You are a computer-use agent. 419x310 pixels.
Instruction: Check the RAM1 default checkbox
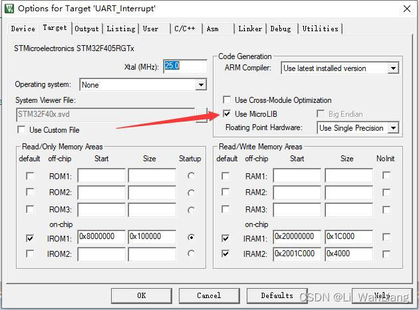(225, 176)
